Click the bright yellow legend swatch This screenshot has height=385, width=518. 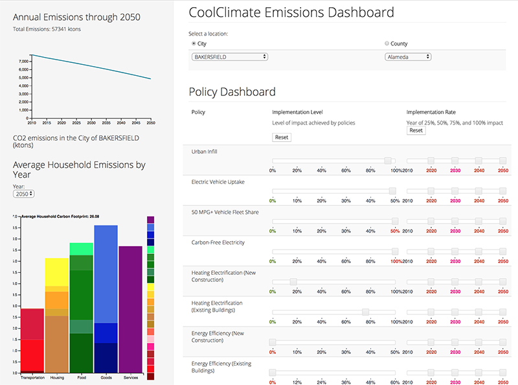(151, 287)
